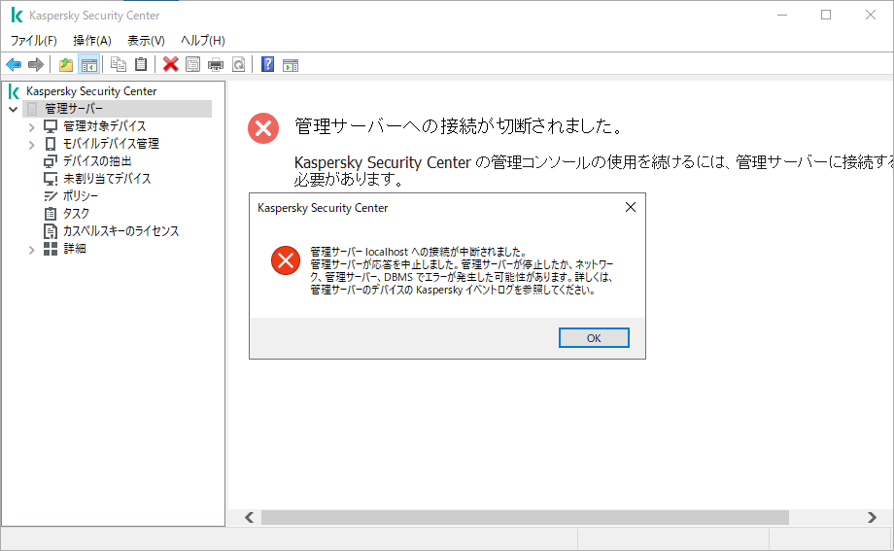This screenshot has width=894, height=551.
Task: Click the Paste clipboard toolbar icon
Action: pyautogui.click(x=141, y=64)
